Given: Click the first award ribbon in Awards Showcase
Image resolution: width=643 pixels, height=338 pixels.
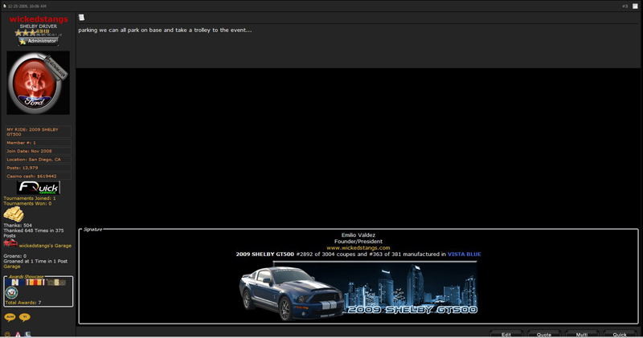Looking at the screenshot, I should coord(15,283).
